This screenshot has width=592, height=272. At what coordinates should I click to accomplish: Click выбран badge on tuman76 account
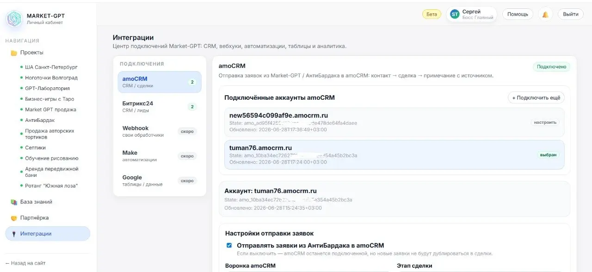click(x=548, y=155)
